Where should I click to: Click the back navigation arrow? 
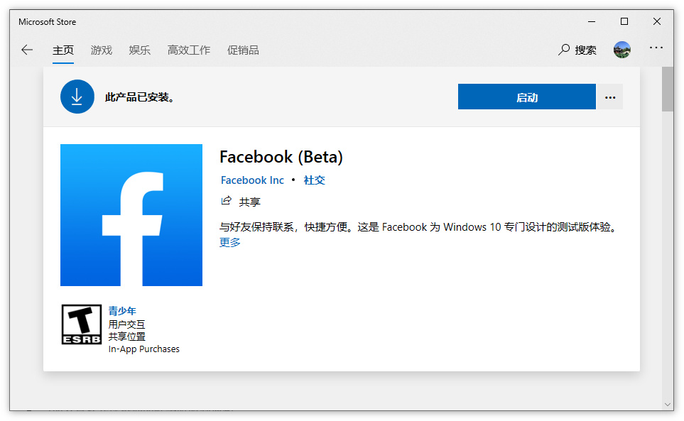[26, 50]
